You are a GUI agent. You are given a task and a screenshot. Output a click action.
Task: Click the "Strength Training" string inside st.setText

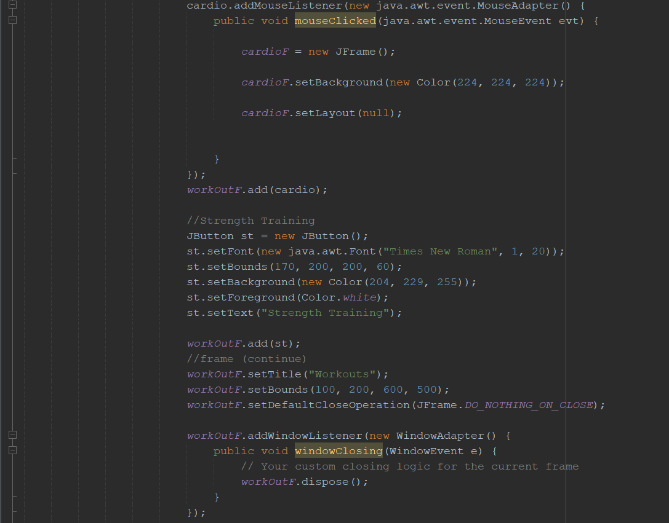[325, 313]
